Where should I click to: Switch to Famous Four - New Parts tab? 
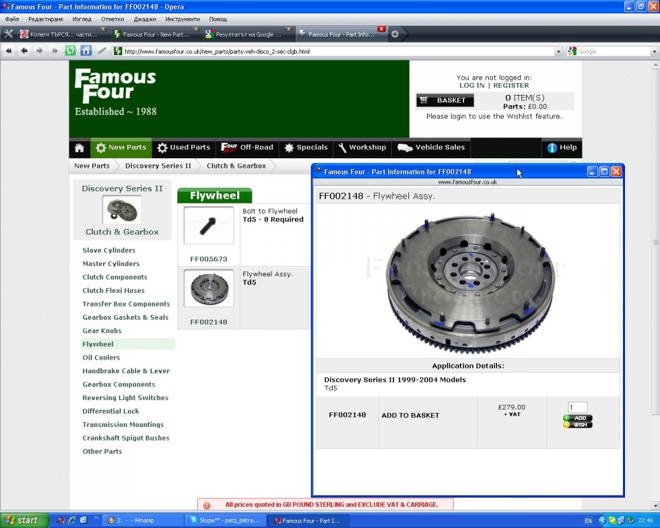pyautogui.click(x=155, y=34)
